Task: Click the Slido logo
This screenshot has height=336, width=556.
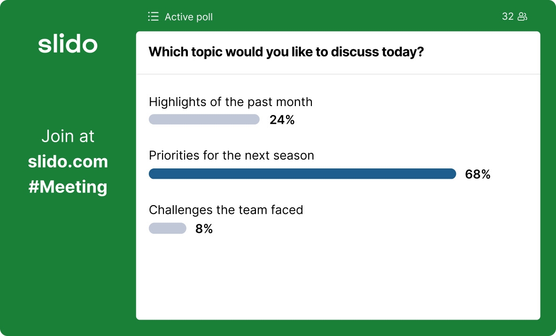Action: [68, 44]
